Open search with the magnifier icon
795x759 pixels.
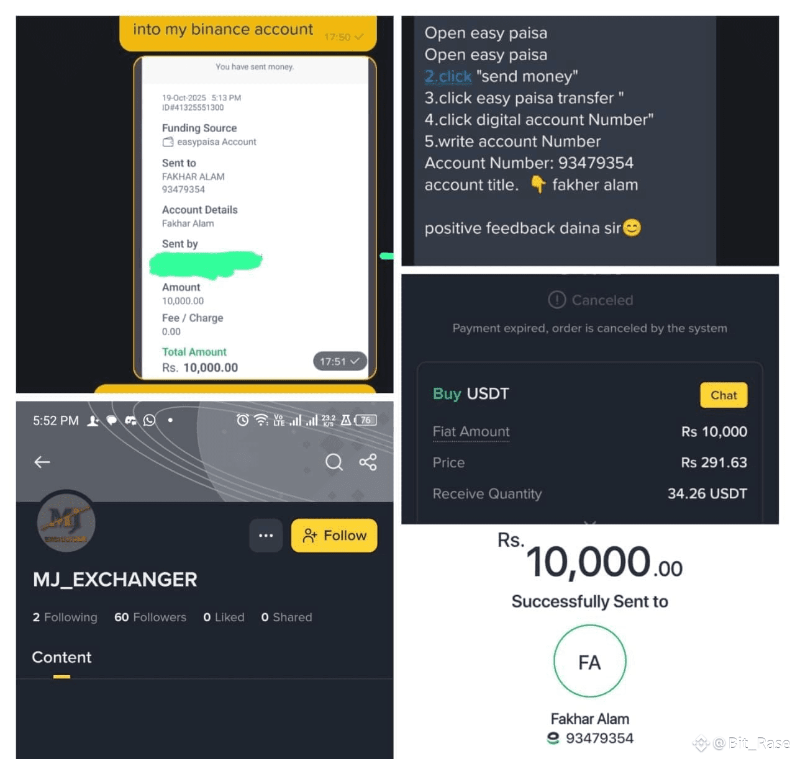coord(334,462)
